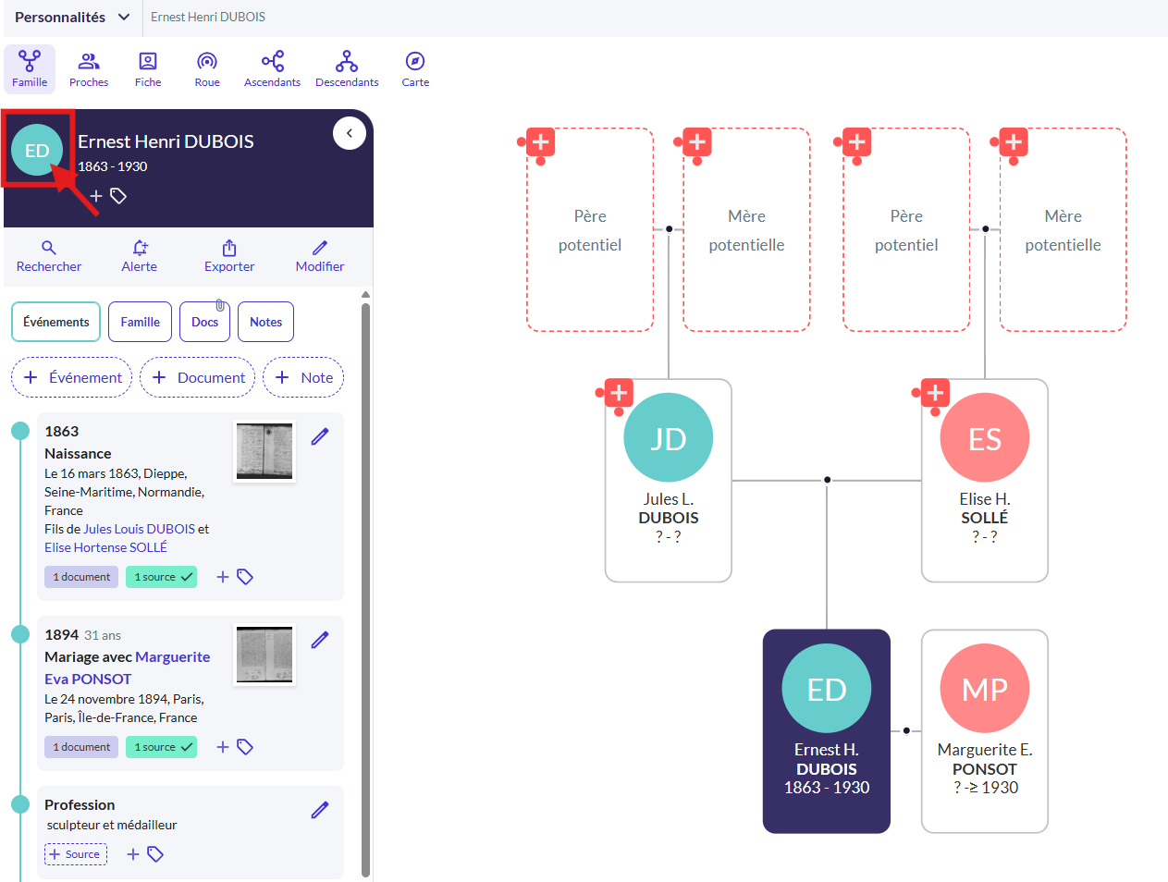Click the Exporter icon
The image size is (1168, 882).
coord(229,248)
